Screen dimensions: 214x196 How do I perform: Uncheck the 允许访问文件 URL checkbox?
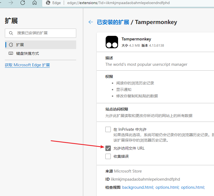[108, 148]
